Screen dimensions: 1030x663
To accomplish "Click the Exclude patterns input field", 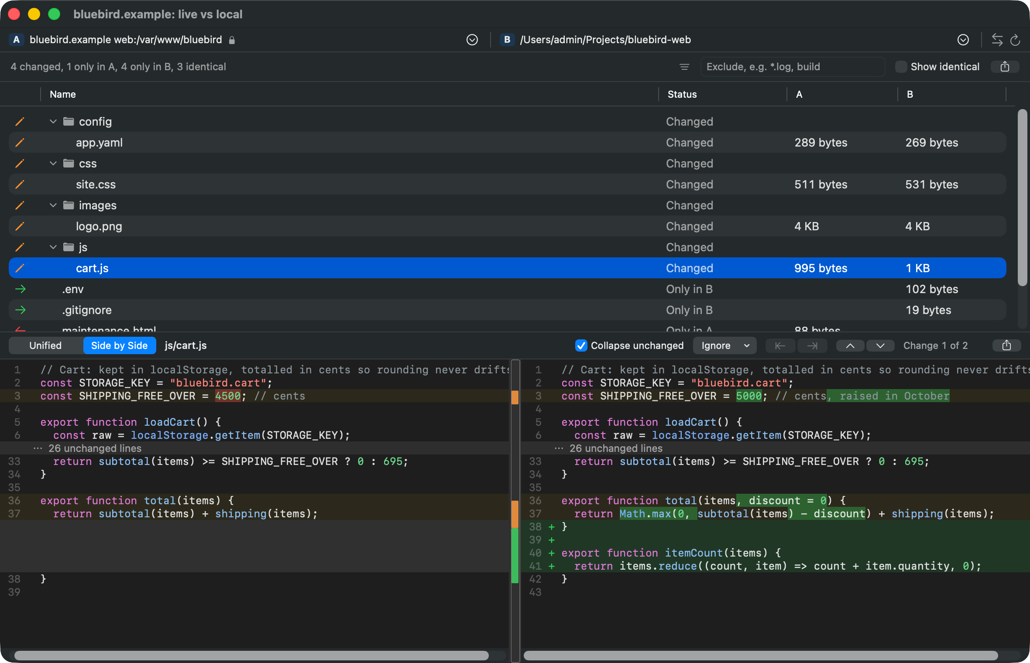I will coord(792,67).
